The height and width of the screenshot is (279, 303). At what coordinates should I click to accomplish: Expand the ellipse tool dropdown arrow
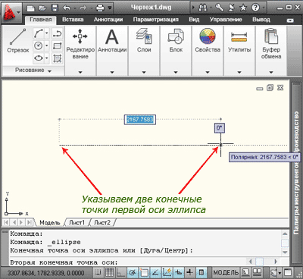(47, 58)
